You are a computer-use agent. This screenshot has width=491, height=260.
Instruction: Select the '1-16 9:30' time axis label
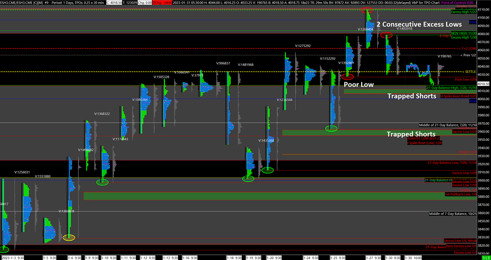(x=190, y=258)
